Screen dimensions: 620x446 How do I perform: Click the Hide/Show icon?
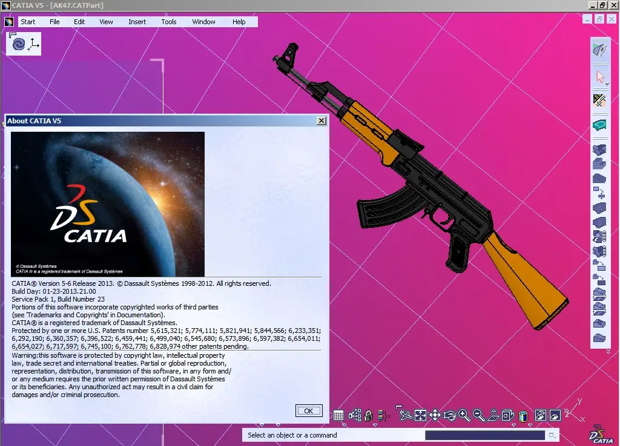point(541,415)
